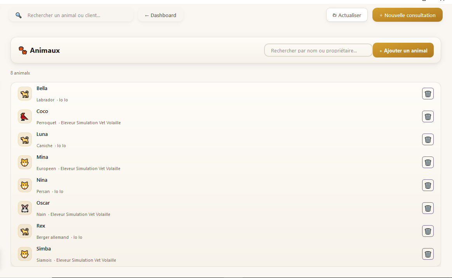This screenshot has height=278, width=452.
Task: Remove Luna with the trash icon
Action: pyautogui.click(x=428, y=139)
